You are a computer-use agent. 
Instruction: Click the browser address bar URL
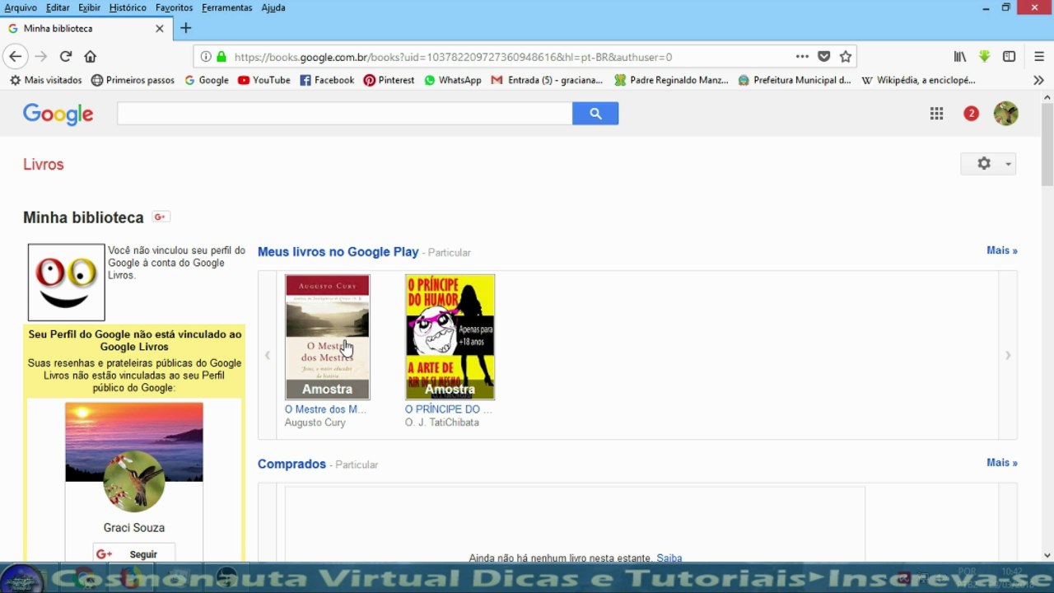point(453,57)
